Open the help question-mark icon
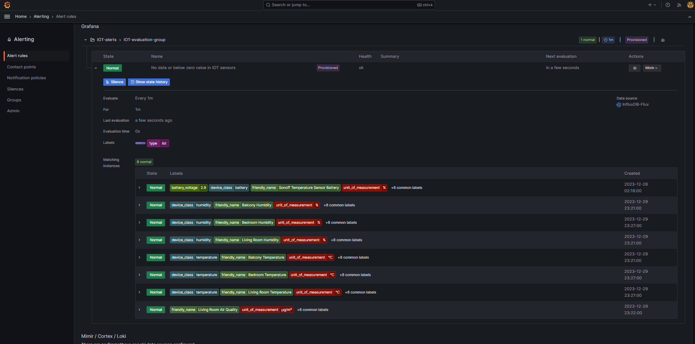 pyautogui.click(x=668, y=5)
